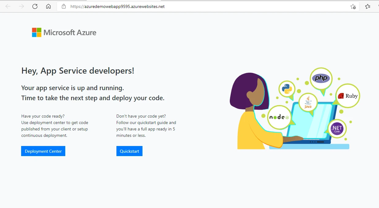The image size is (379, 208).
Task: Open the Collections panel icon
Action: click(367, 6)
